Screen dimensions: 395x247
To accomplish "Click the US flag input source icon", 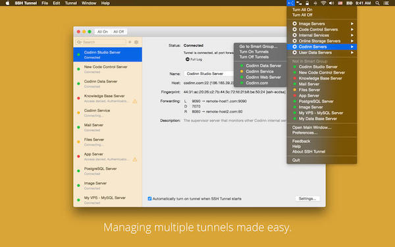I will 340,3.
